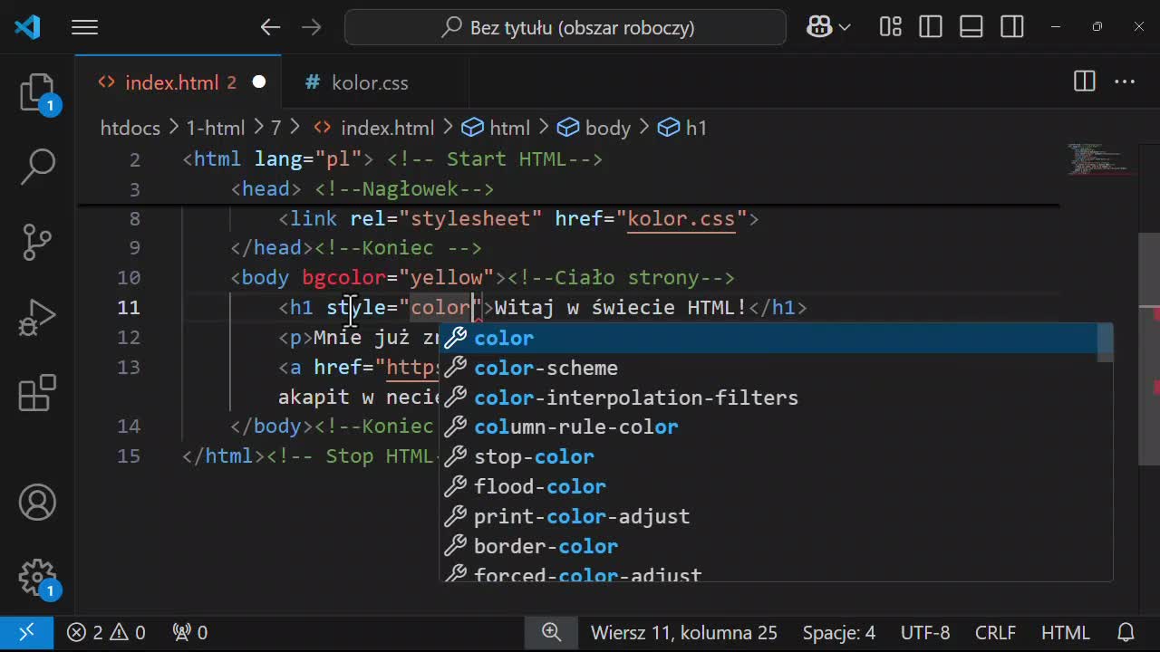Viewport: 1160px width, 652px height.
Task: Select the forced-color-adjust suggestion
Action: 768,571
